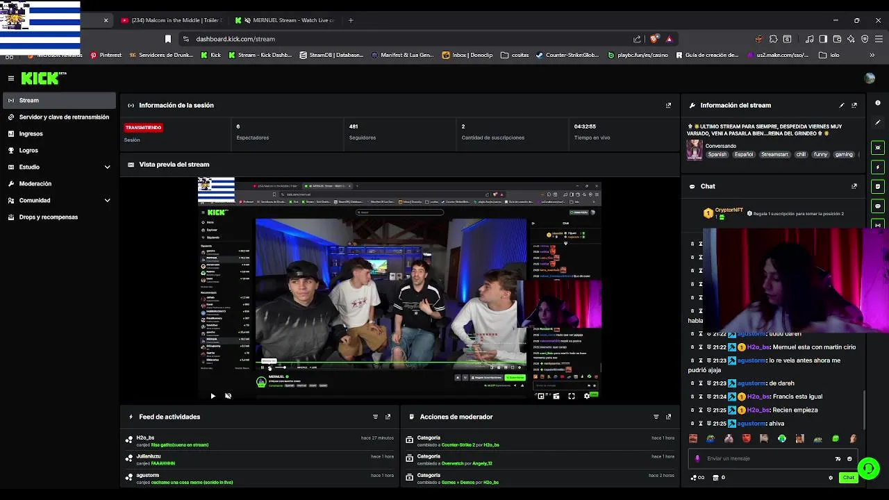This screenshot has height=500, width=889.
Task: Go to Ingresos section
Action: tap(58, 133)
